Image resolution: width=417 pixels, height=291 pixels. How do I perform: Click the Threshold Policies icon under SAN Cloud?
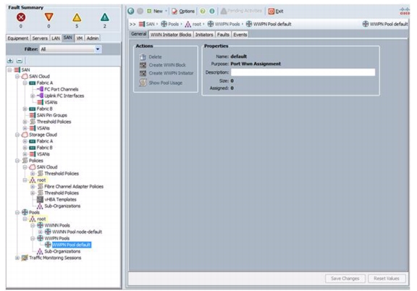33,122
